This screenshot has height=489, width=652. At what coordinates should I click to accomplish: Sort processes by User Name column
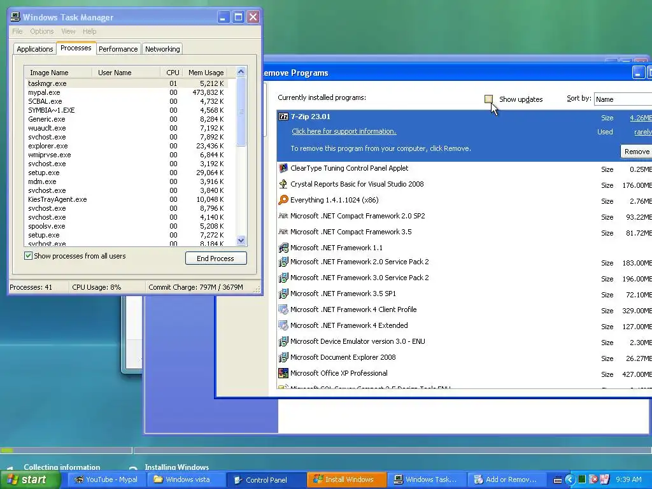tap(126, 73)
